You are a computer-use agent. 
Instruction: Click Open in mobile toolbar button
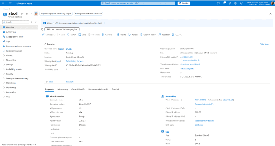148,35
